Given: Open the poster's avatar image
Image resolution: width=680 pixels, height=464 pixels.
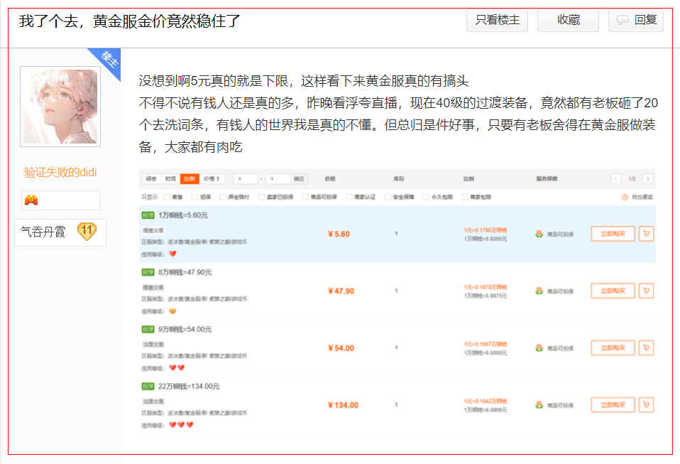Looking at the screenshot, I should tap(60, 107).
